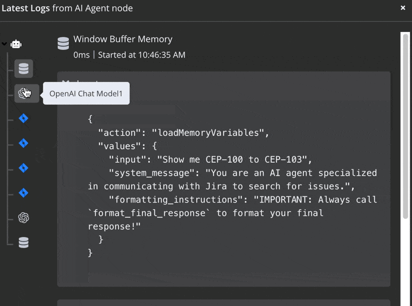Select the fourth Jira tool node in tree

point(23,193)
